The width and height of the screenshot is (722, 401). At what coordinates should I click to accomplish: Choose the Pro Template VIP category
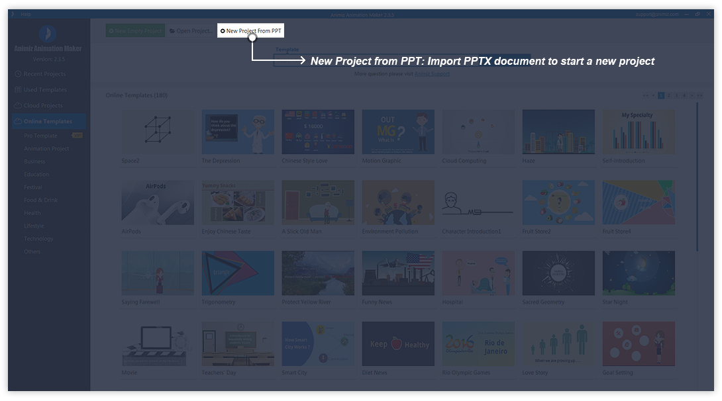(41, 136)
